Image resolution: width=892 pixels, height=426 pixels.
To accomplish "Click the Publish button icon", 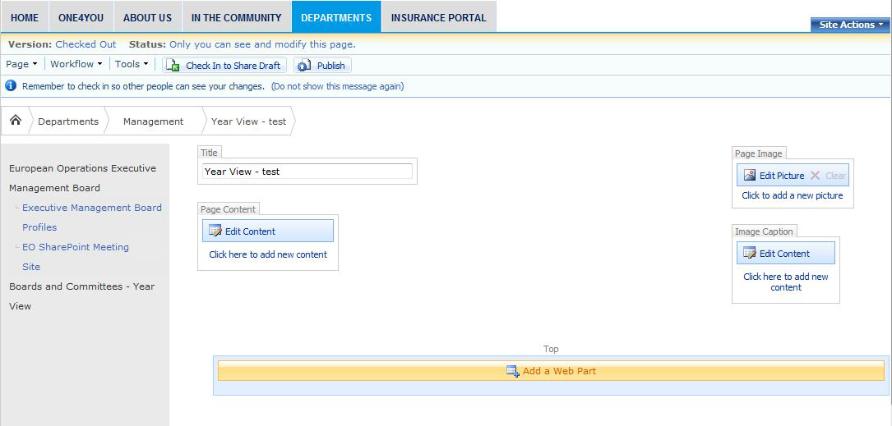I will point(304,66).
